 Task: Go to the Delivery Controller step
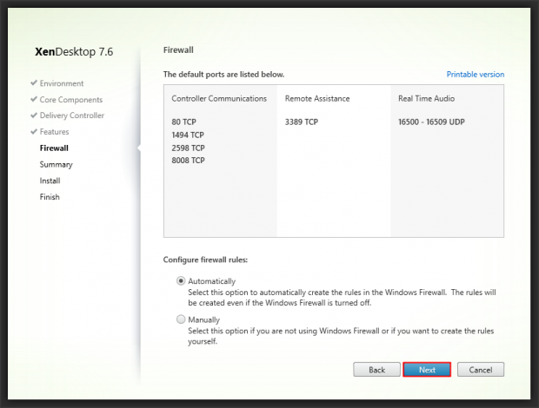[72, 115]
